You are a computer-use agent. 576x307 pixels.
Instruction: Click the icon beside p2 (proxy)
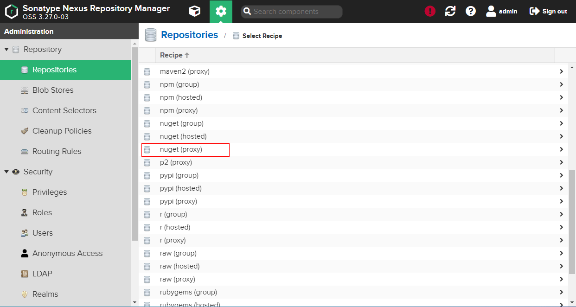pyautogui.click(x=147, y=163)
